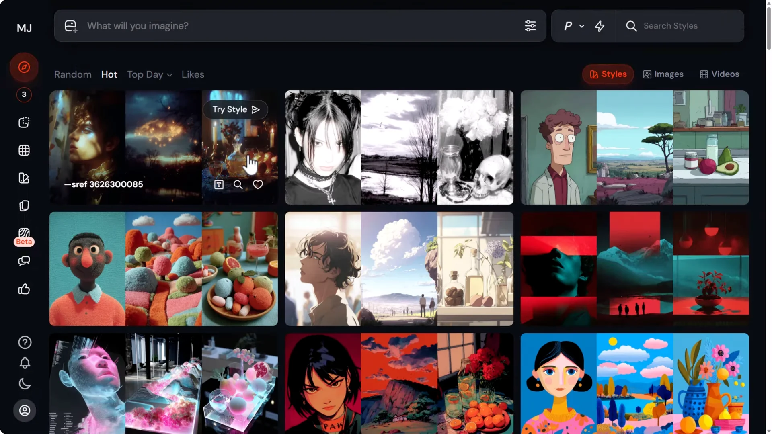Open the help question mark icon
Image resolution: width=772 pixels, height=434 pixels.
pos(25,342)
